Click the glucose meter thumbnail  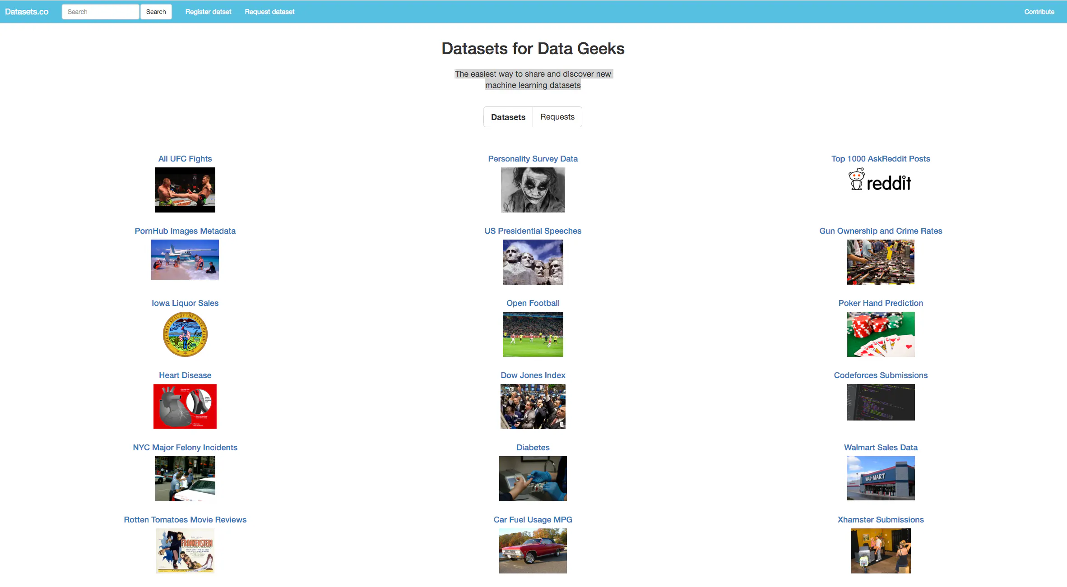pyautogui.click(x=533, y=479)
